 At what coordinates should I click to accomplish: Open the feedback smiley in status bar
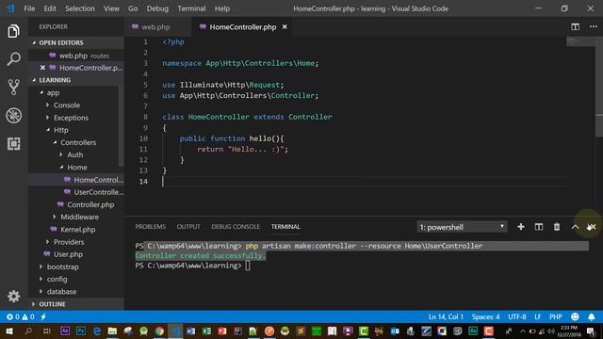point(575,316)
